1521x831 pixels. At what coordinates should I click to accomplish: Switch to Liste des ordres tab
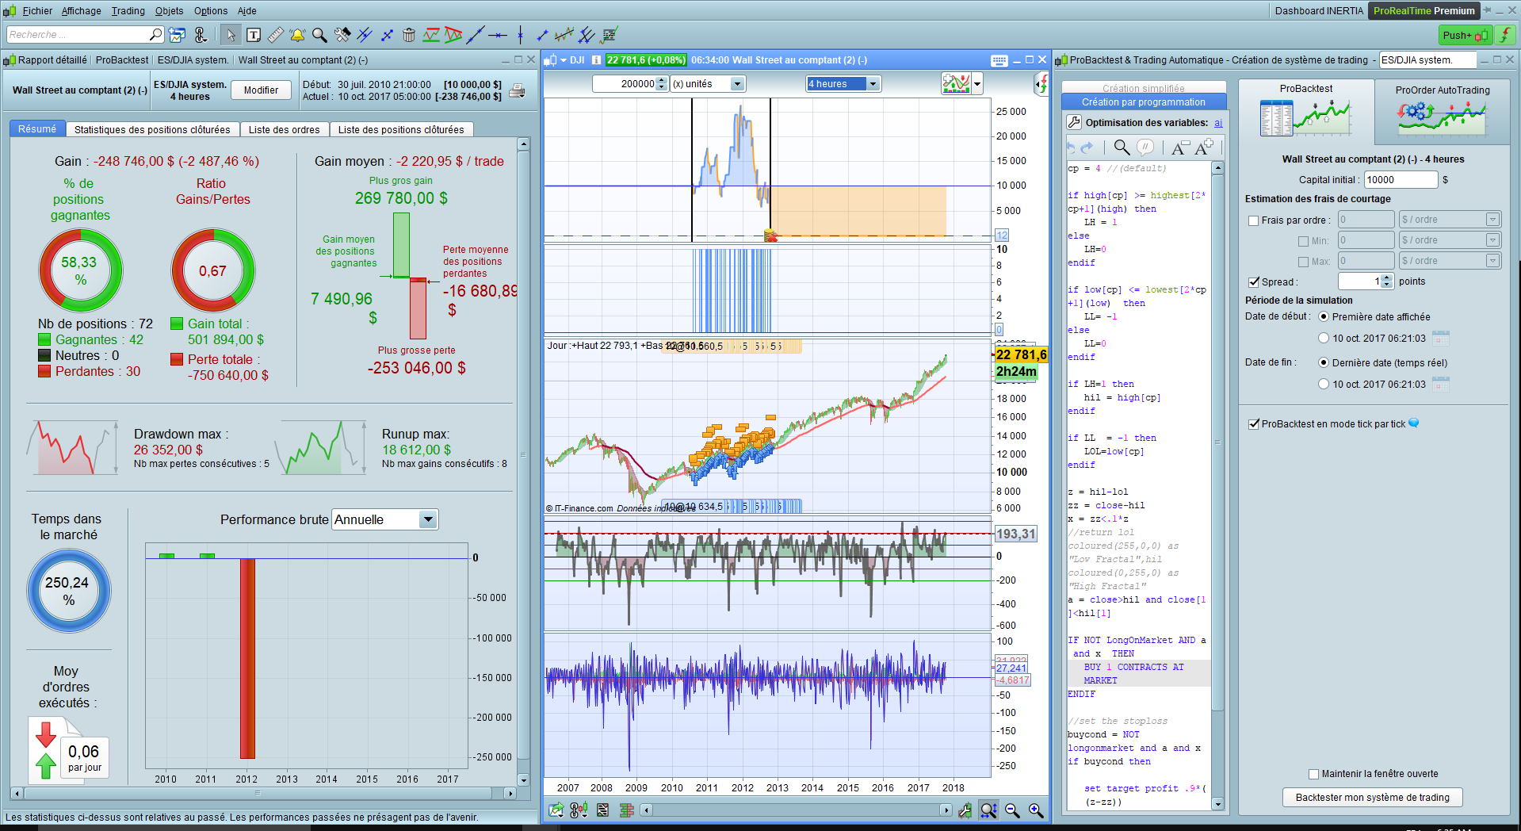coord(284,129)
